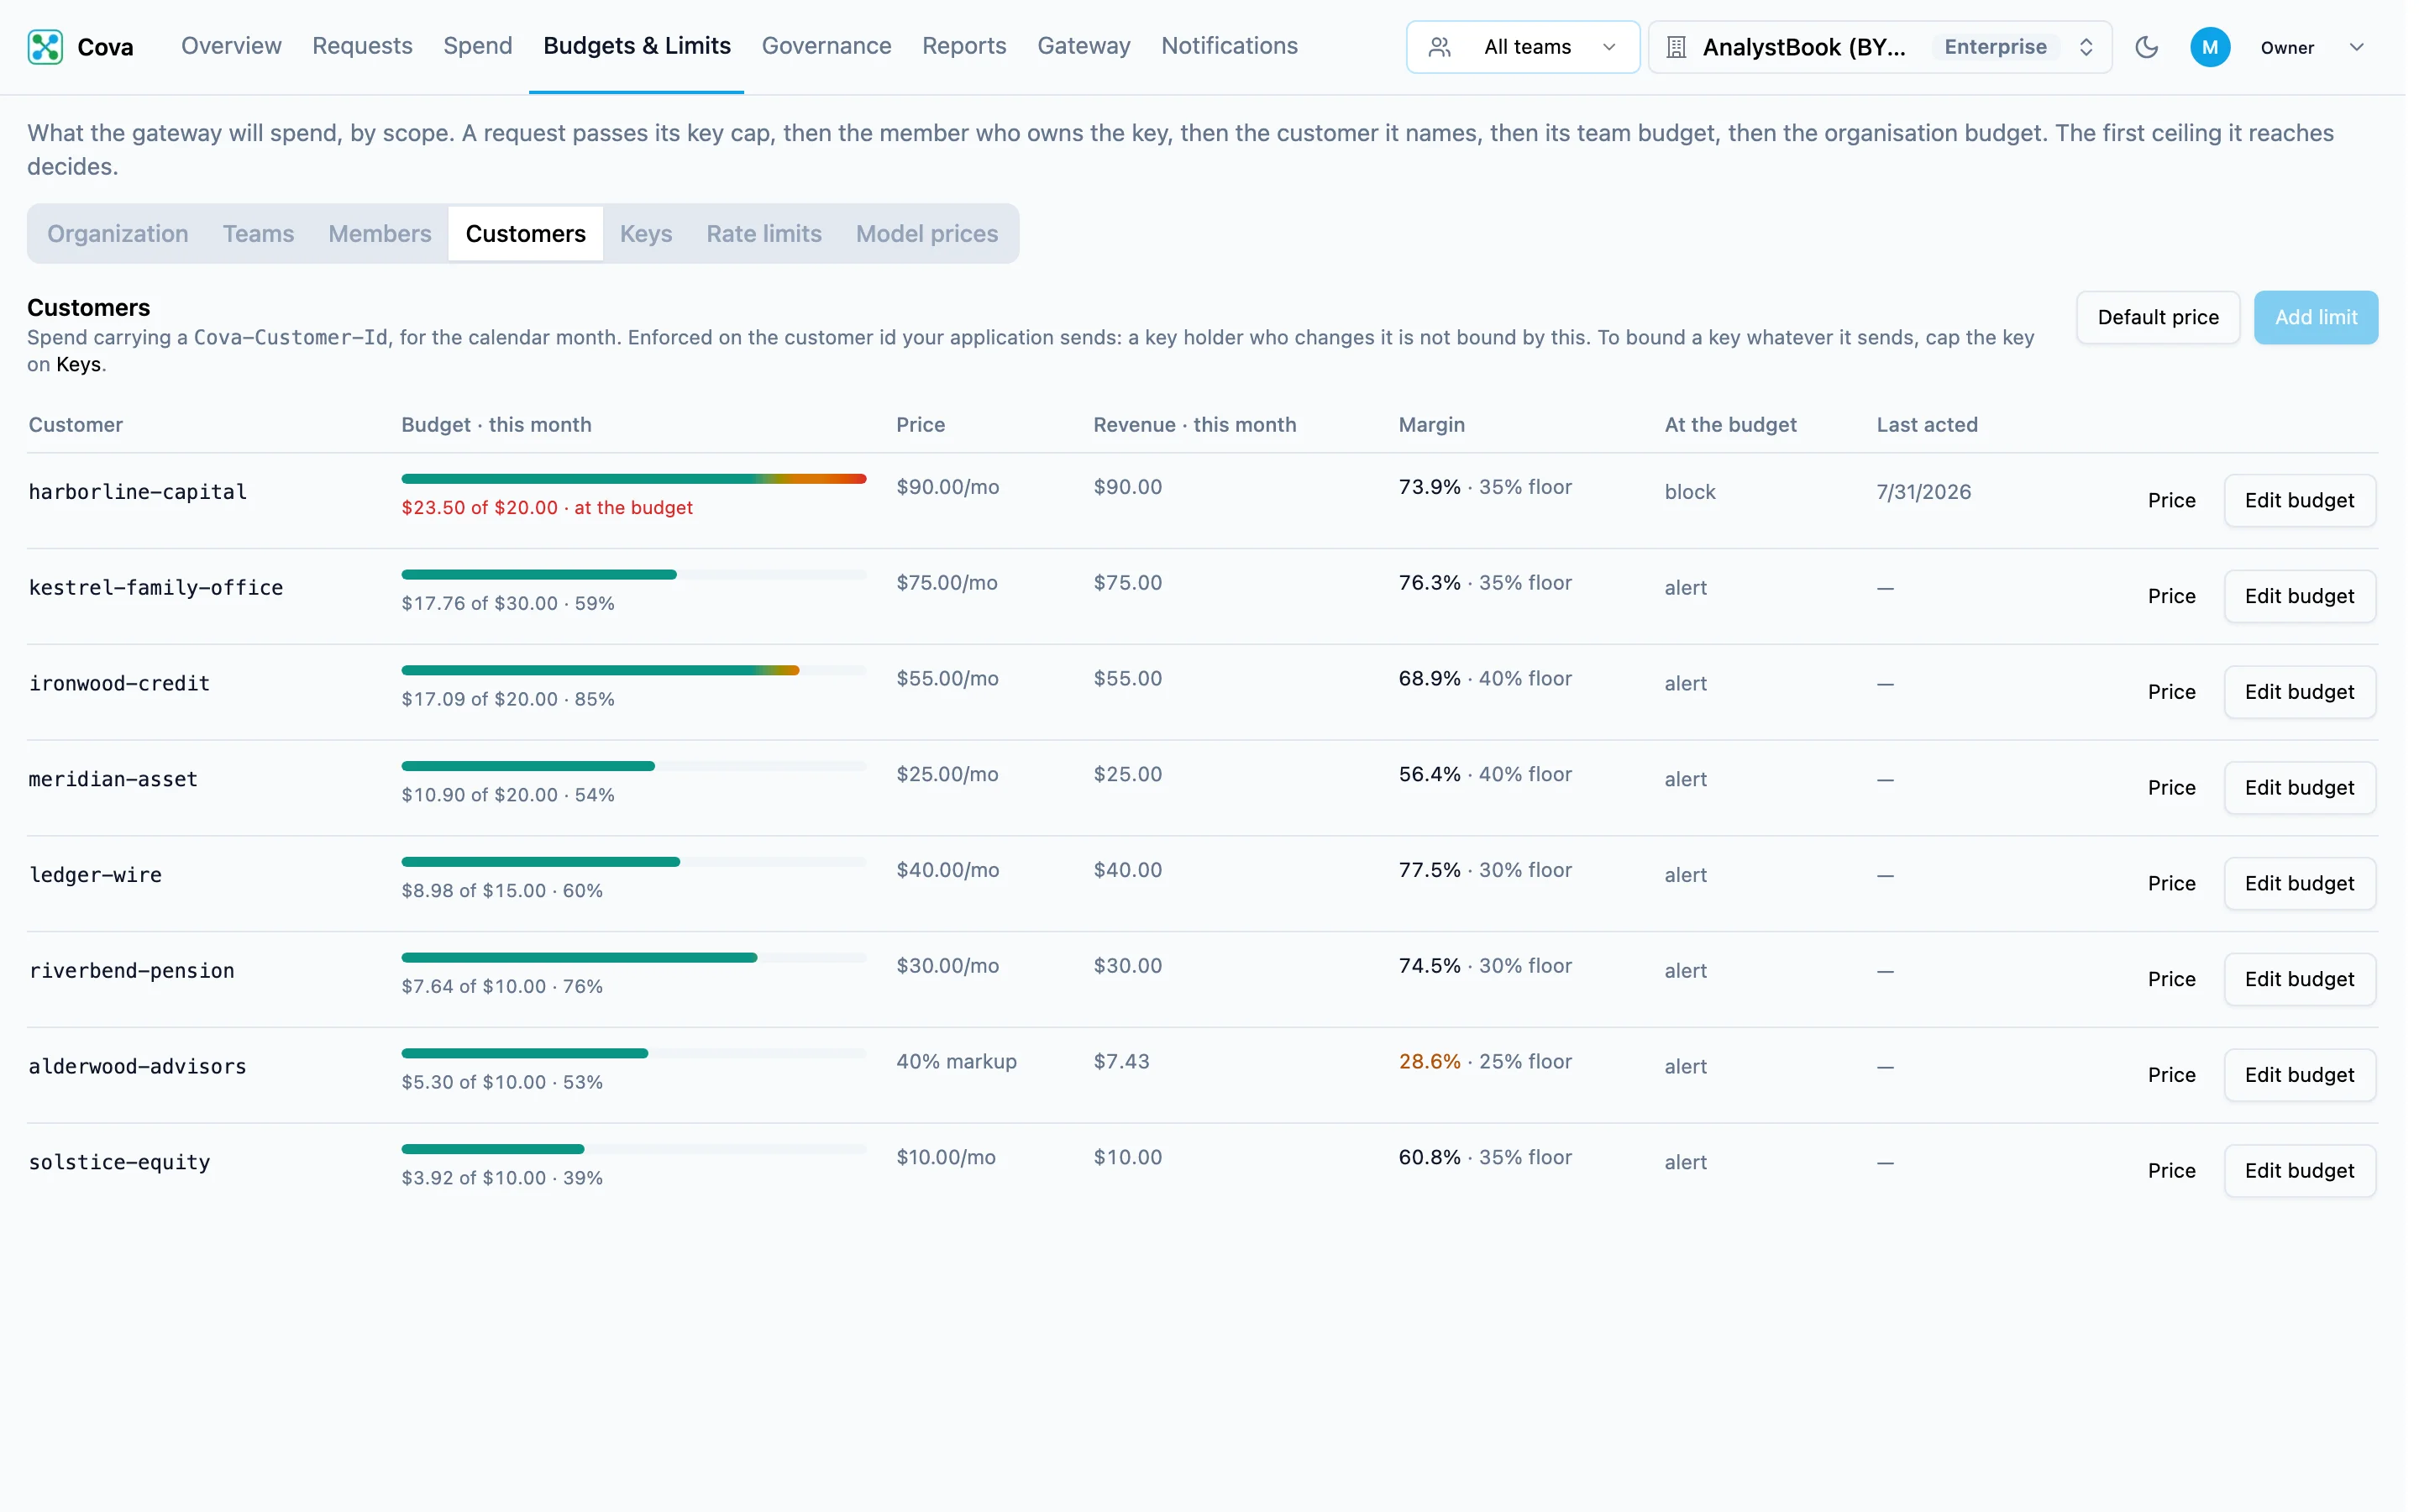The width and height of the screenshot is (2419, 1512).
Task: Switch to the Organization tab
Action: pyautogui.click(x=118, y=234)
